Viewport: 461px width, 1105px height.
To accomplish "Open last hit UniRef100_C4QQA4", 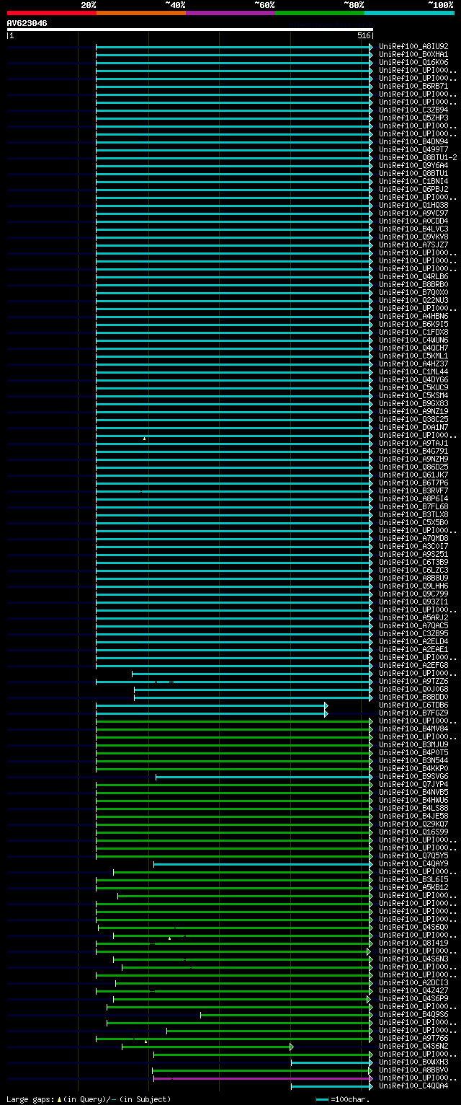I will (x=413, y=1086).
